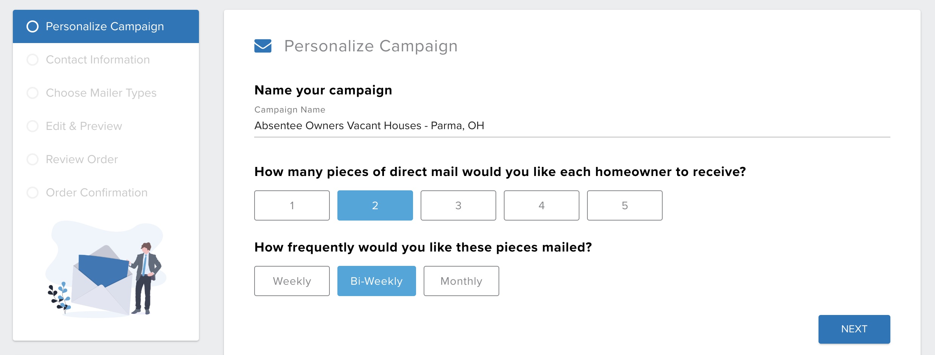The width and height of the screenshot is (935, 355).
Task: Open the Personalize Campaign sidebar step
Action: [x=105, y=26]
